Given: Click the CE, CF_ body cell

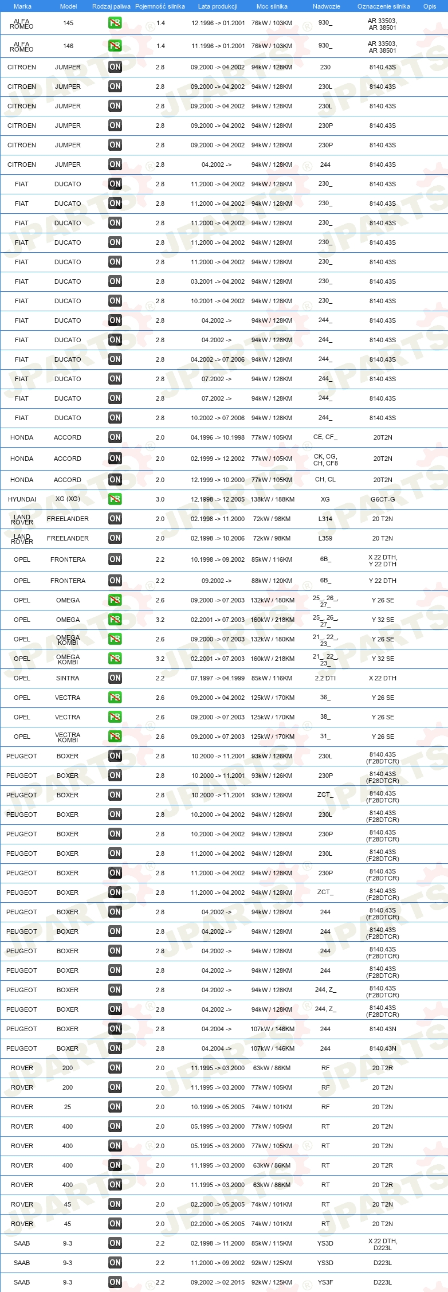Looking at the screenshot, I should (325, 437).
